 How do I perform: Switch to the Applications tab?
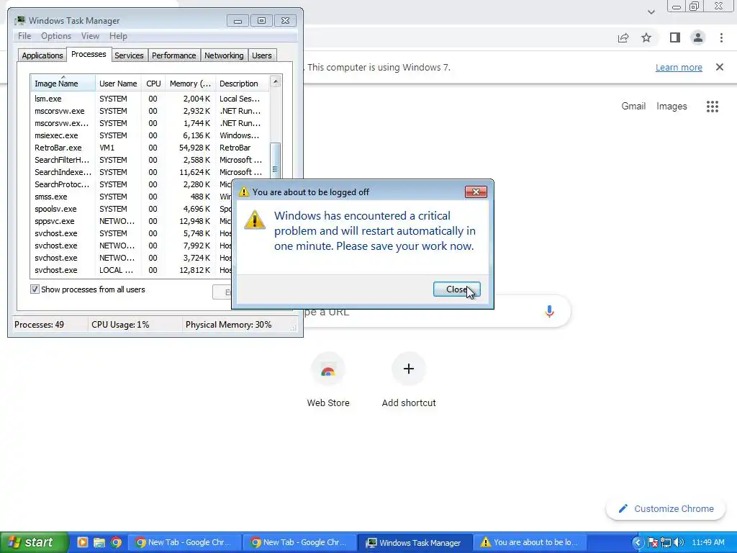pyautogui.click(x=42, y=55)
